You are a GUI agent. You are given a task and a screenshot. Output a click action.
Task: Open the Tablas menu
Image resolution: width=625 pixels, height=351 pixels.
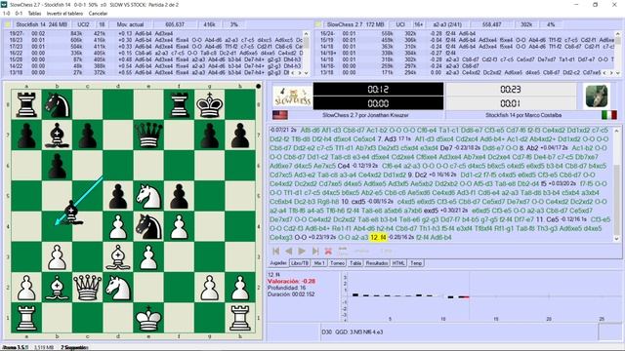[34, 13]
